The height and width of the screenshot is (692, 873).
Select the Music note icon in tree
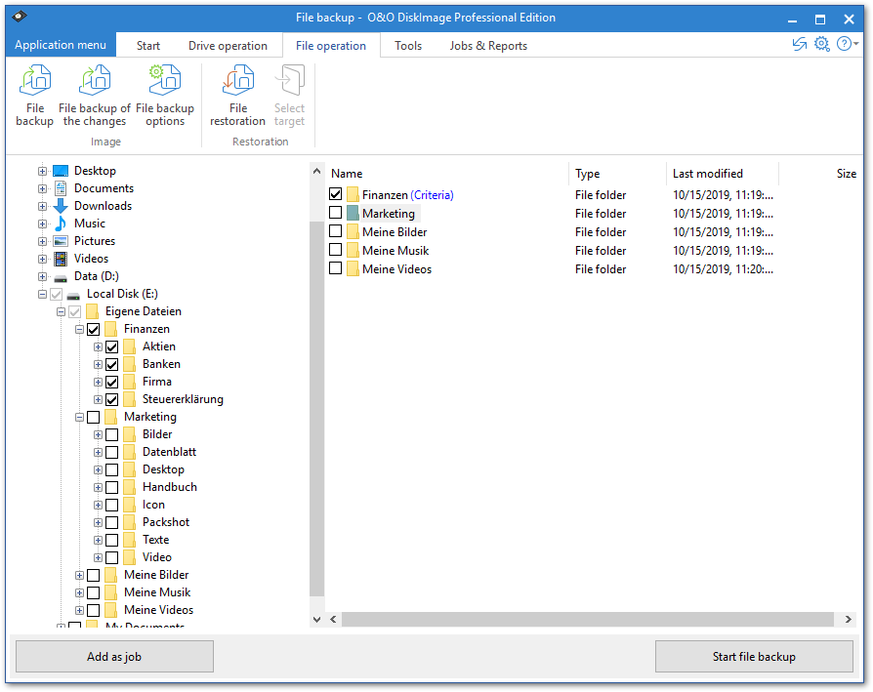click(61, 224)
